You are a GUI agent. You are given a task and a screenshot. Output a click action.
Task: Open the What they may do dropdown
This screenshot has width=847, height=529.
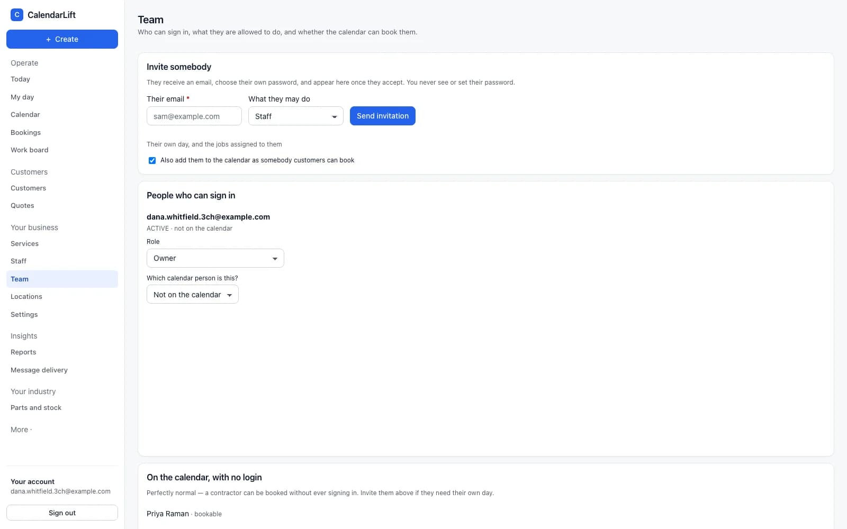coord(296,116)
